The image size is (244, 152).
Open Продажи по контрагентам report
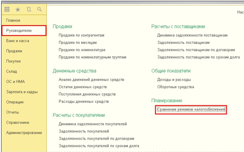coord(81,35)
